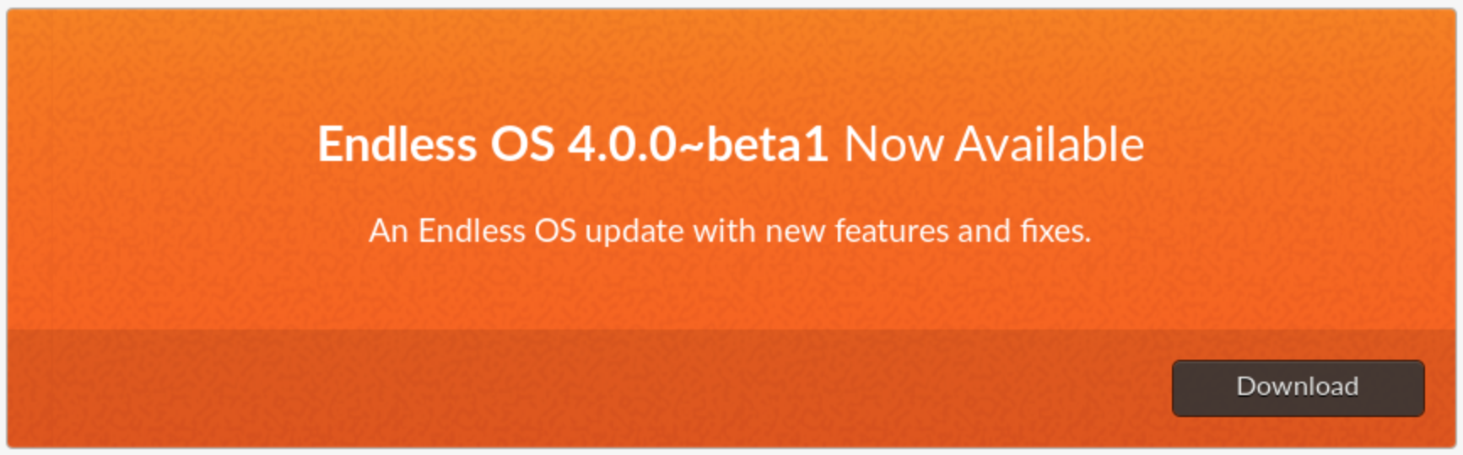Click the Download button
1463x455 pixels.
(1298, 388)
